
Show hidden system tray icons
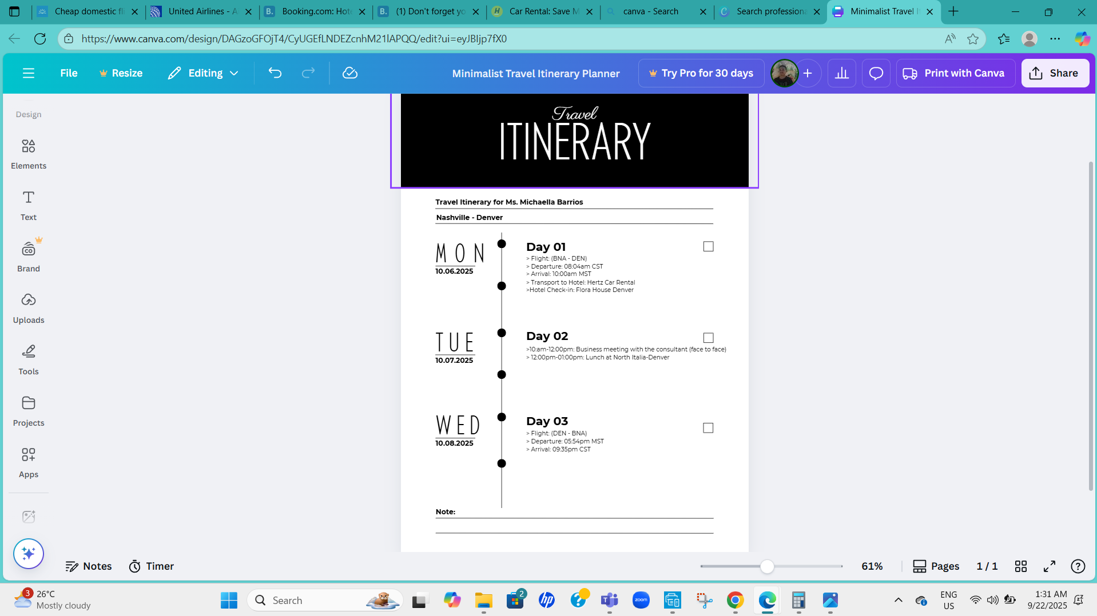[899, 600]
